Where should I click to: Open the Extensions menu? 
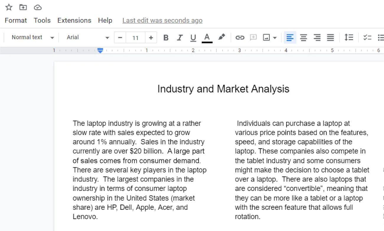[74, 20]
